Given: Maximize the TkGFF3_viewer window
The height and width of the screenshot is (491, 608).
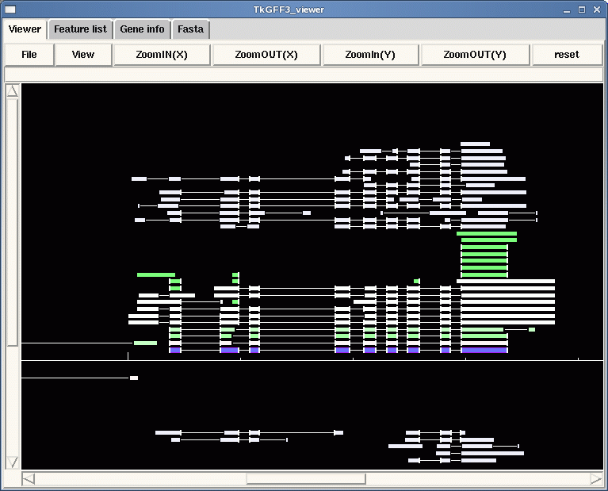Looking at the screenshot, I should 582,10.
